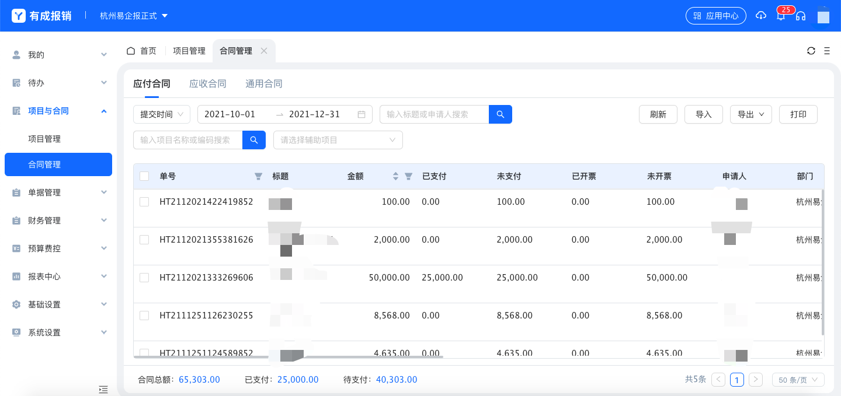Click the 有成报销 logo icon
Screen dimensions: 841x396
point(19,16)
